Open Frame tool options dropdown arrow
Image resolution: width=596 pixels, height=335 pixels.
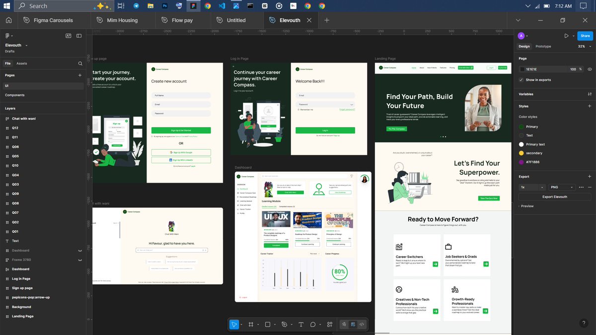click(x=258, y=324)
